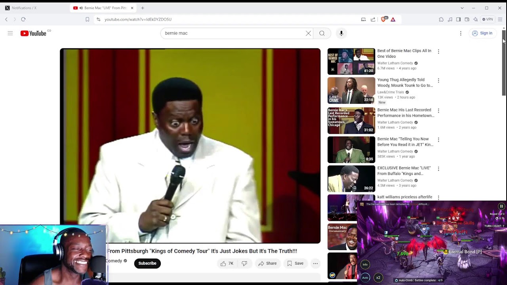This screenshot has height=285, width=507.
Task: Click the magnifier search button
Action: pos(322,33)
